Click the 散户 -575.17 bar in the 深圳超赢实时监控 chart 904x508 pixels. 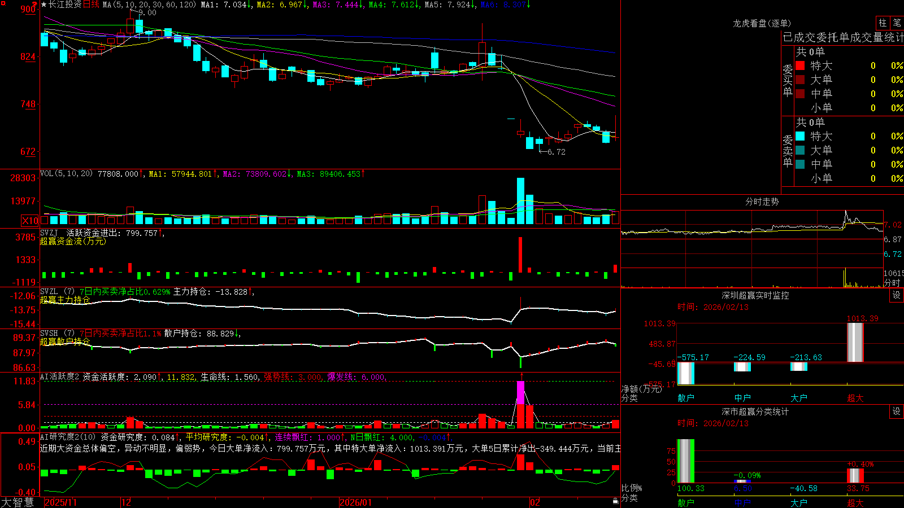click(686, 373)
